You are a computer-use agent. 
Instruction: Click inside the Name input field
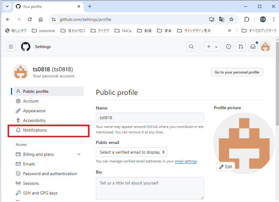tap(150, 118)
